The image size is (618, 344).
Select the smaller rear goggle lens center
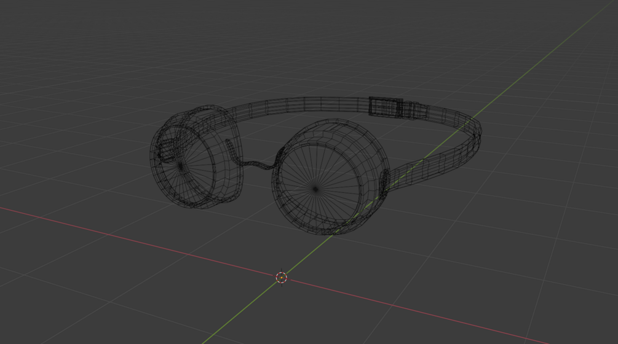(181, 166)
